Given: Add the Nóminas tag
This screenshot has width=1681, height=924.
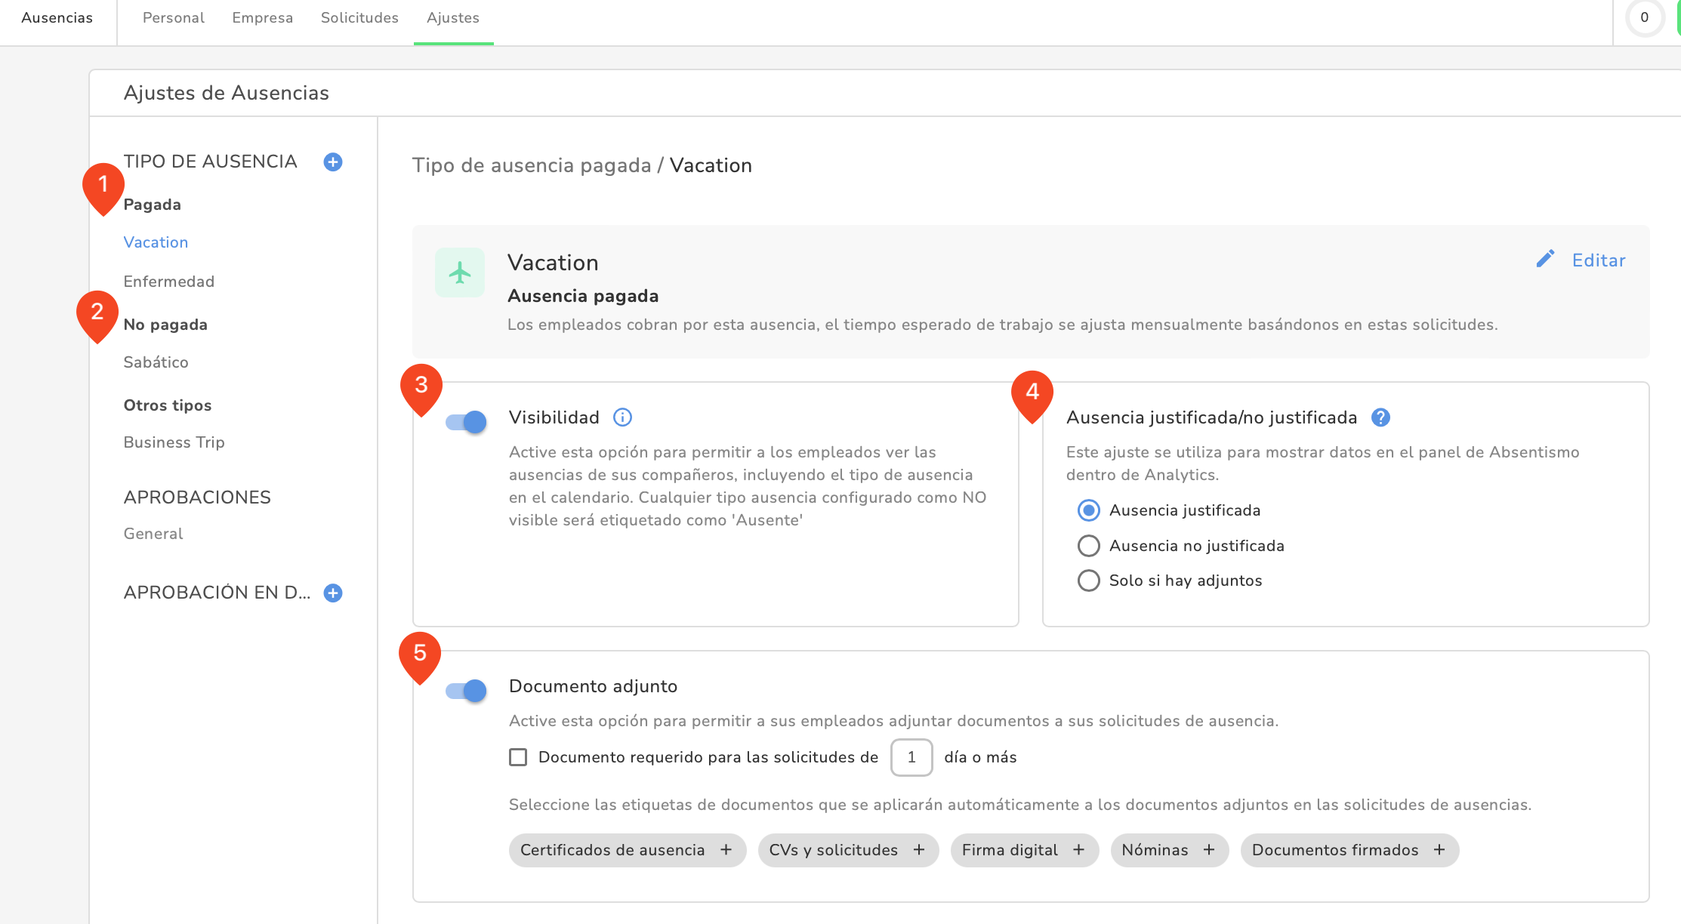Looking at the screenshot, I should click(x=1209, y=850).
